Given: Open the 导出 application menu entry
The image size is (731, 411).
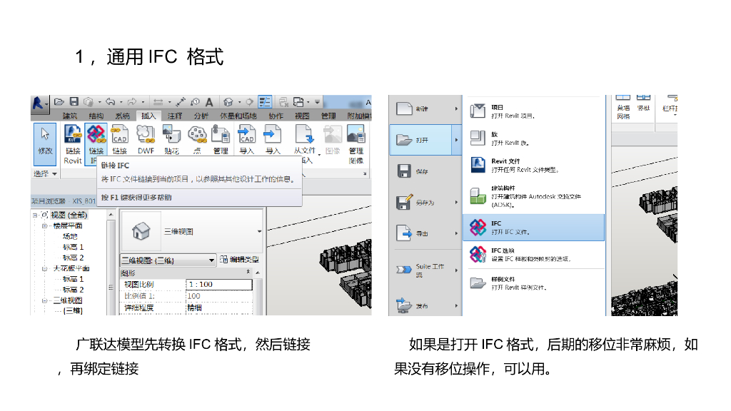Looking at the screenshot, I should [425, 233].
